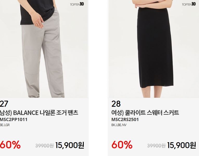Click 60% discount on jogger pants

(x=10, y=145)
